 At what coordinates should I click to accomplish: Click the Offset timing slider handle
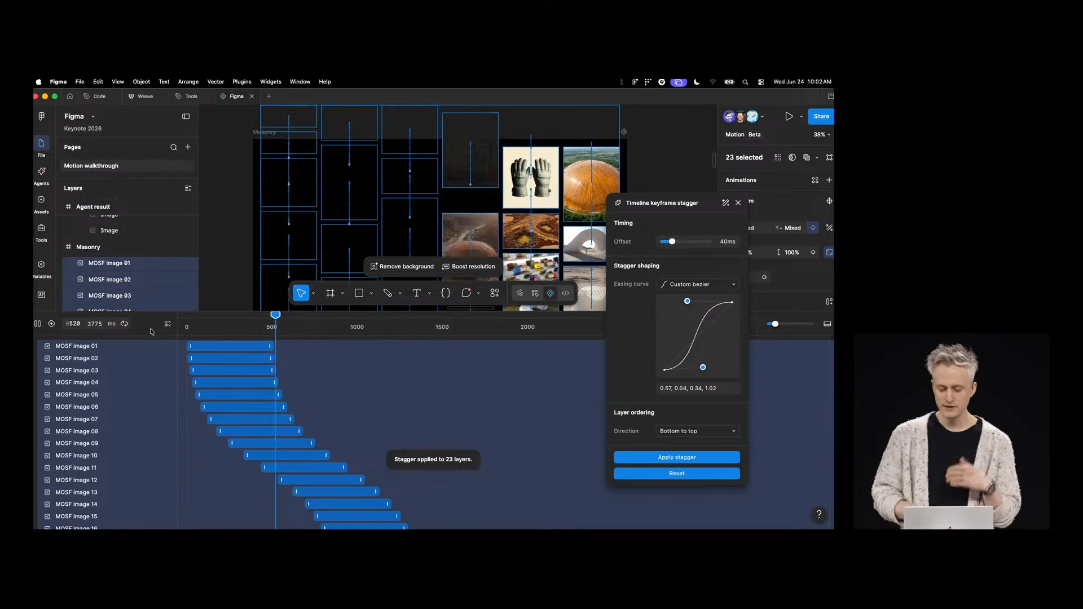pos(672,242)
